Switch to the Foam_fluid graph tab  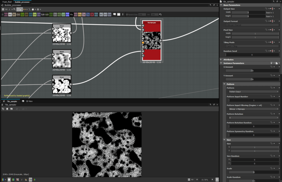point(7,2)
